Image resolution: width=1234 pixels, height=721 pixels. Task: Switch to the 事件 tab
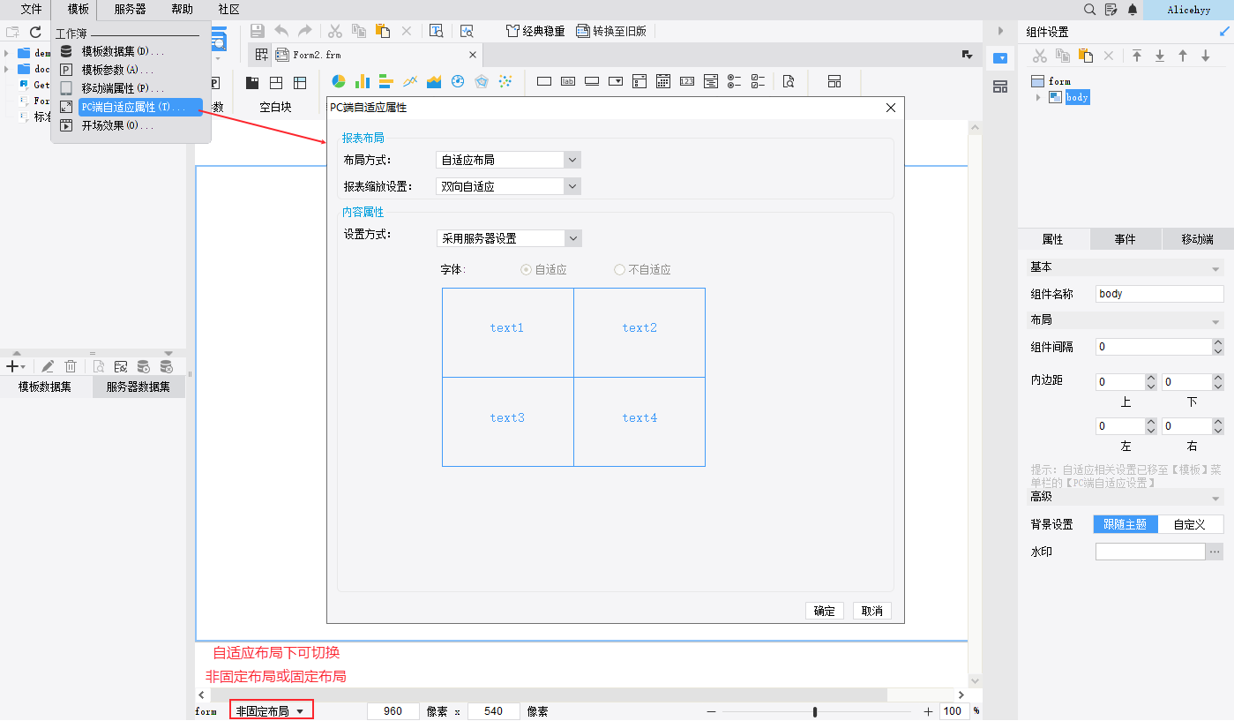pyautogui.click(x=1125, y=239)
